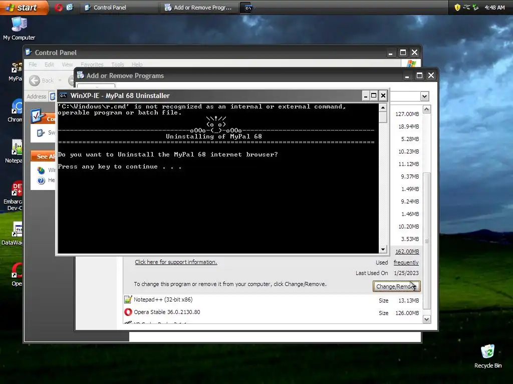Open the Recycle Bin desktop icon
This screenshot has height=384, width=513.
(x=488, y=356)
